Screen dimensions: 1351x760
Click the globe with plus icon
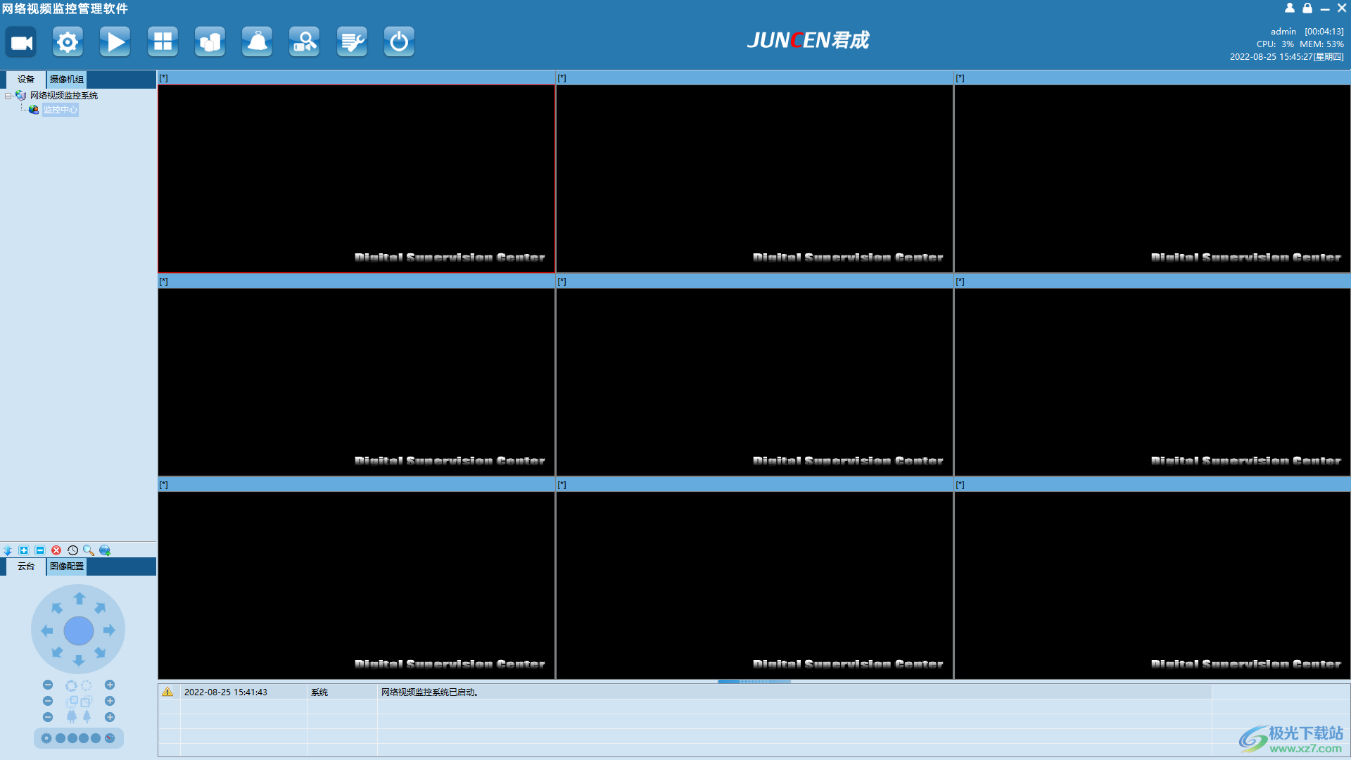click(x=105, y=550)
